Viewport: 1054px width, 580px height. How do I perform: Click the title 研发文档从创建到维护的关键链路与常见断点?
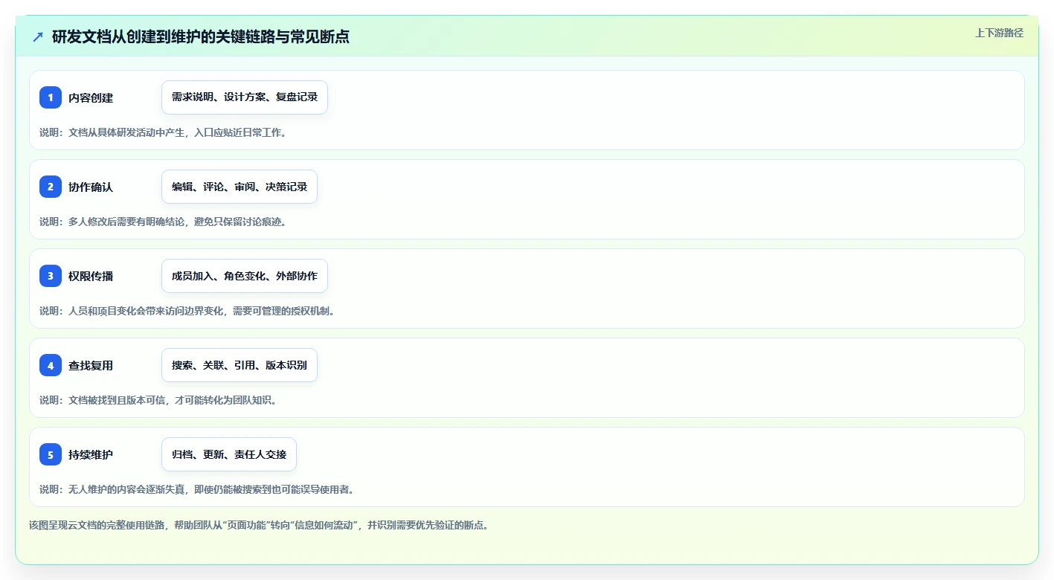[x=201, y=36]
